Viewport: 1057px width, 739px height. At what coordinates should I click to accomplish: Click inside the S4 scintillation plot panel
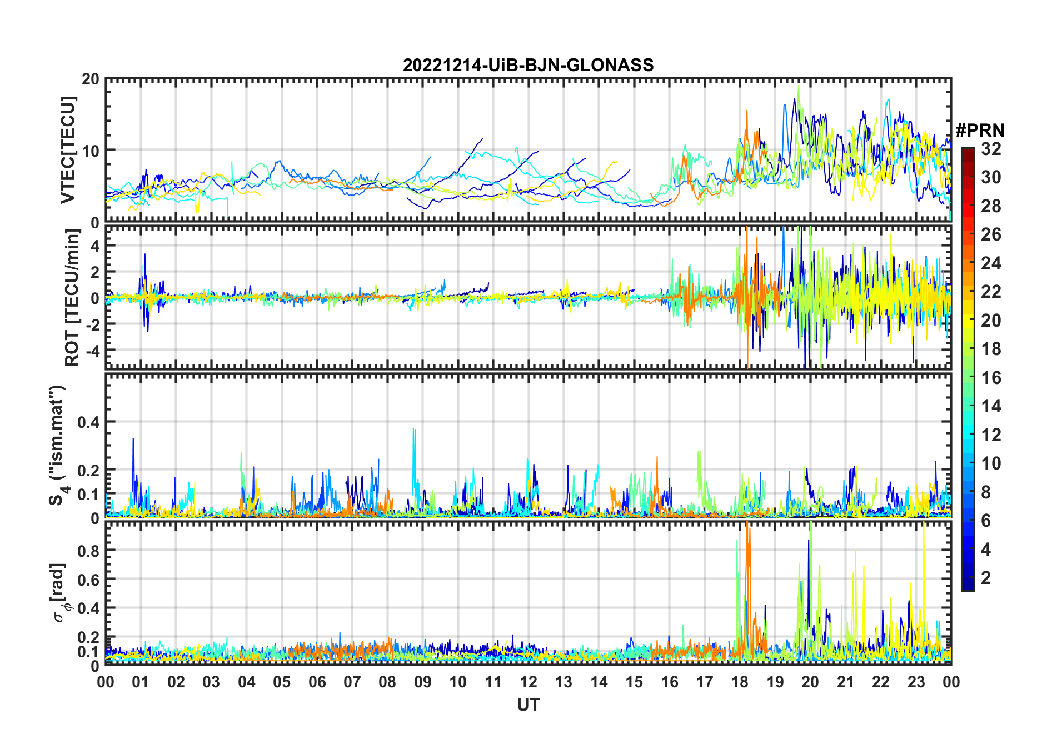coord(528,445)
